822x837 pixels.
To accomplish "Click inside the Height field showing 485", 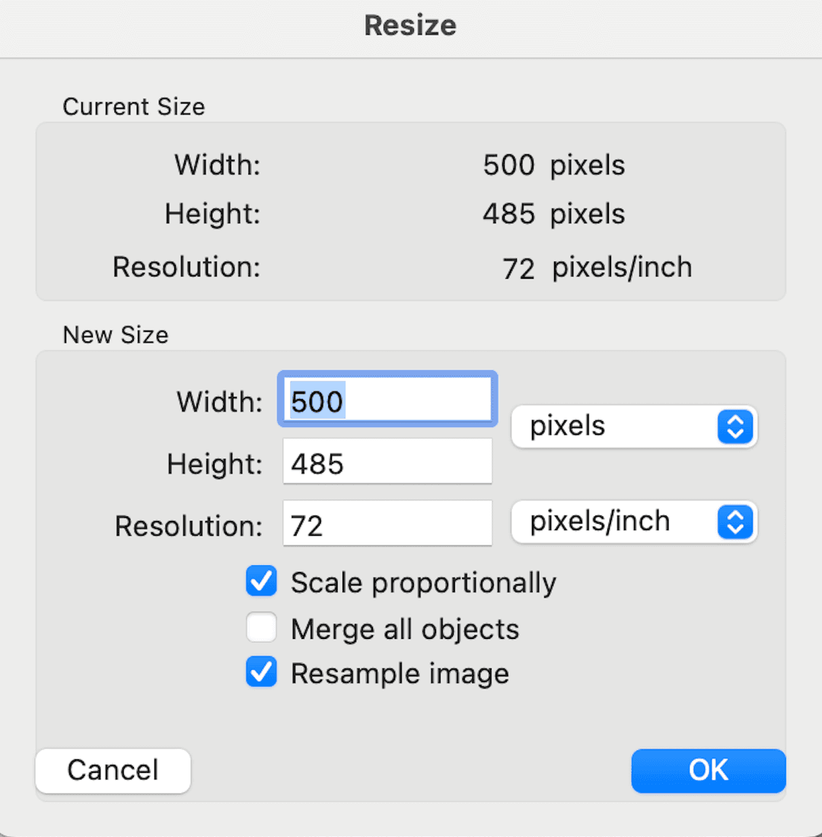I will (387, 461).
